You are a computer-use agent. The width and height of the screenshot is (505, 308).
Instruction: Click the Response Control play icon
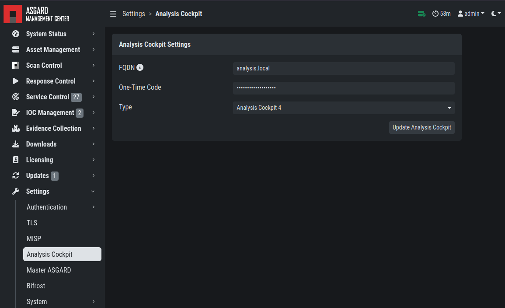(15, 81)
